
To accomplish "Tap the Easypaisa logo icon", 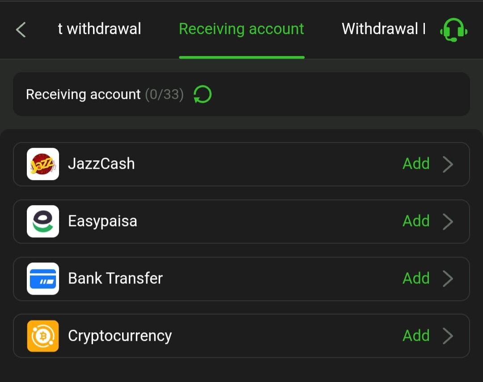I will click(42, 221).
